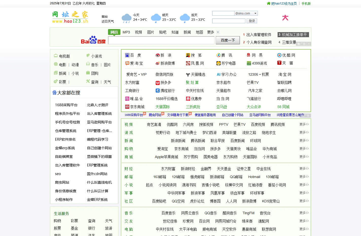Open the 手机版 link
Image resolution: width=361 pixels, height=236 pixels.
306,4
